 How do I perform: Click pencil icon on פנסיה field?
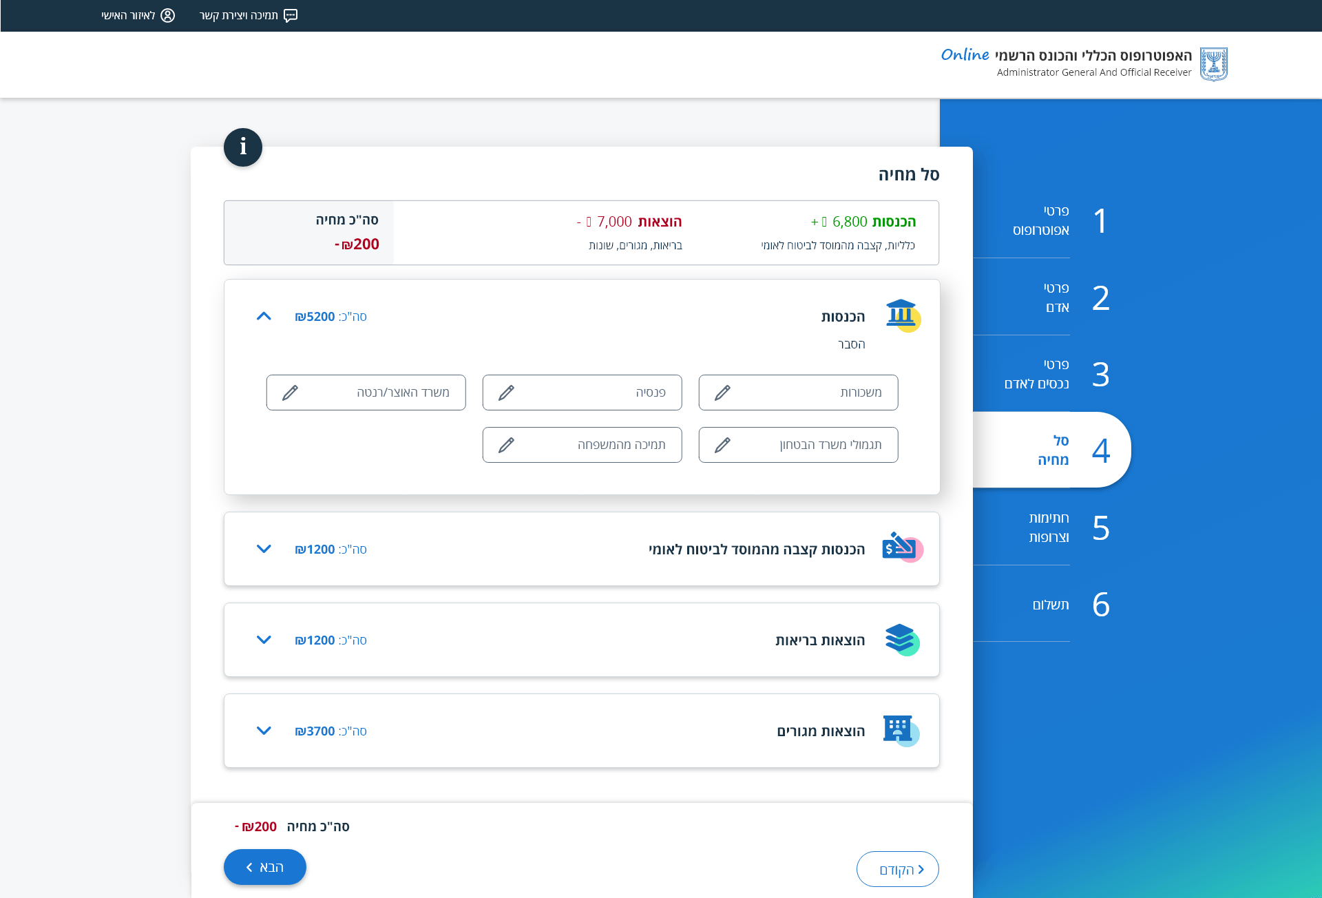506,393
